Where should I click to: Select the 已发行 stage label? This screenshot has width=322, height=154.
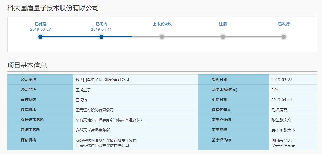tap(284, 24)
